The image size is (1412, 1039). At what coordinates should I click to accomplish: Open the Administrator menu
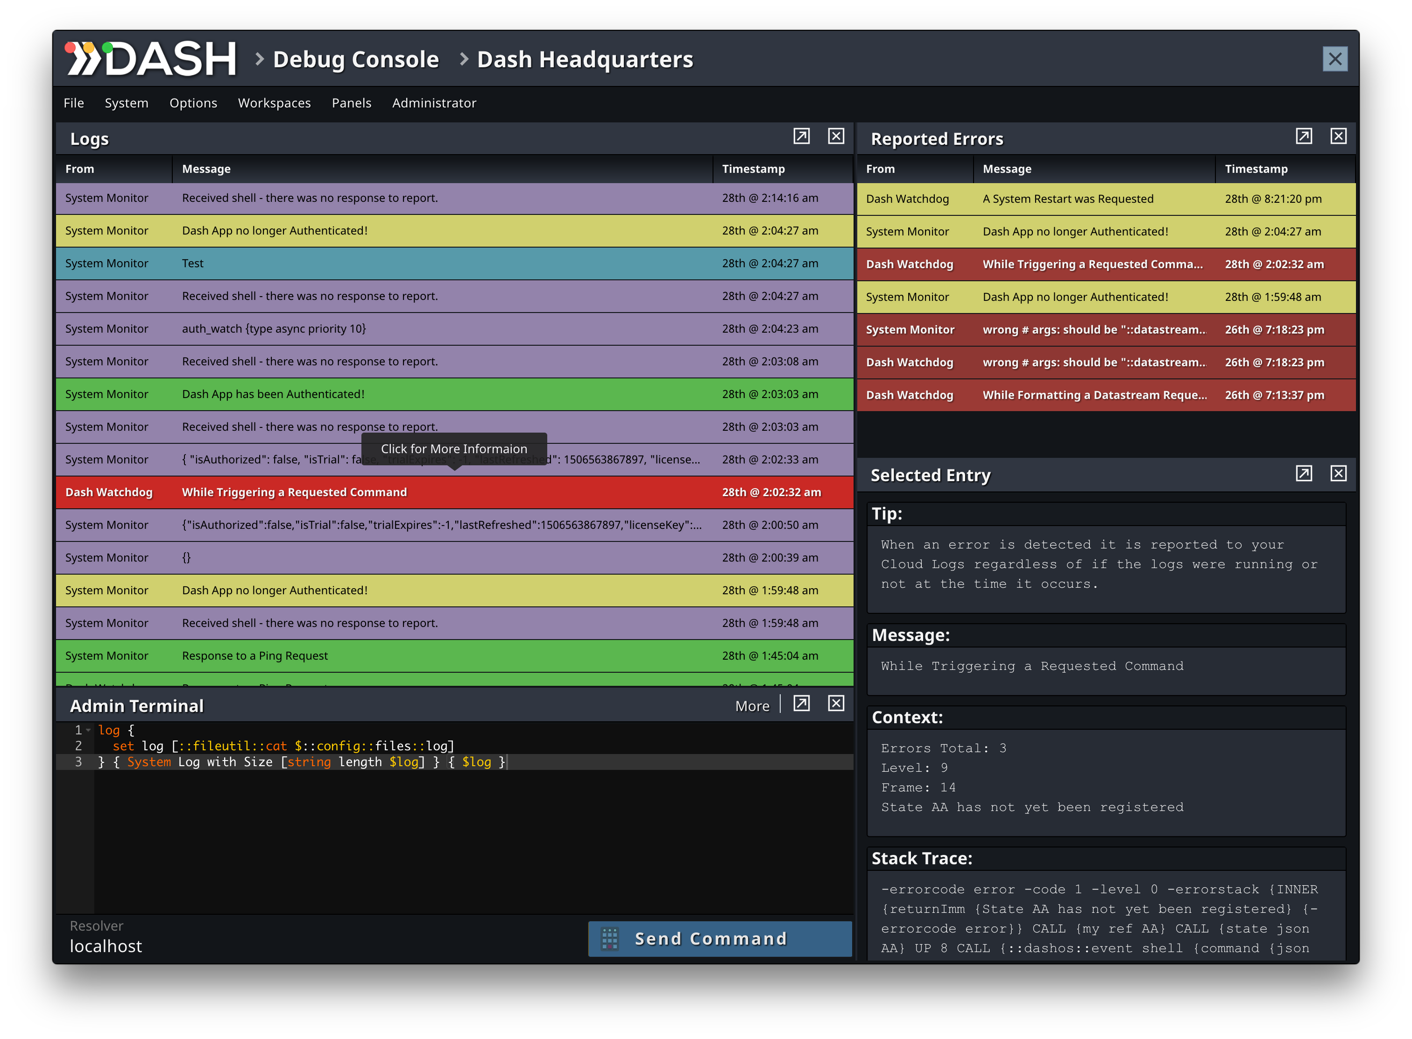tap(434, 103)
